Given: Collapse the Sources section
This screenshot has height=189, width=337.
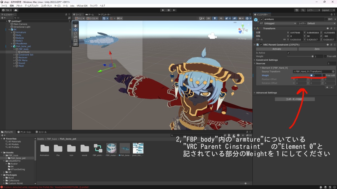Looking at the screenshot, I should 255,63.
